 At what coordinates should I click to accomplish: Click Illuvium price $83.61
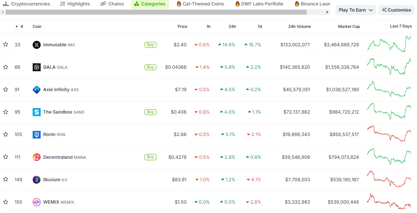pos(179,180)
